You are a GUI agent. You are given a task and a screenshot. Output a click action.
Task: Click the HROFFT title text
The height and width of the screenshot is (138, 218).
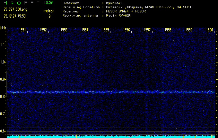point(20,3)
